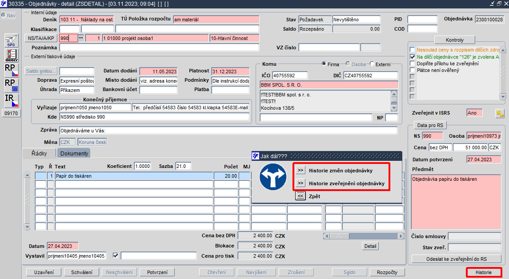The height and width of the screenshot is (279, 509).
Task: Check Doplňte přílohu ke zveřejnění checkbox
Action: 412,64
